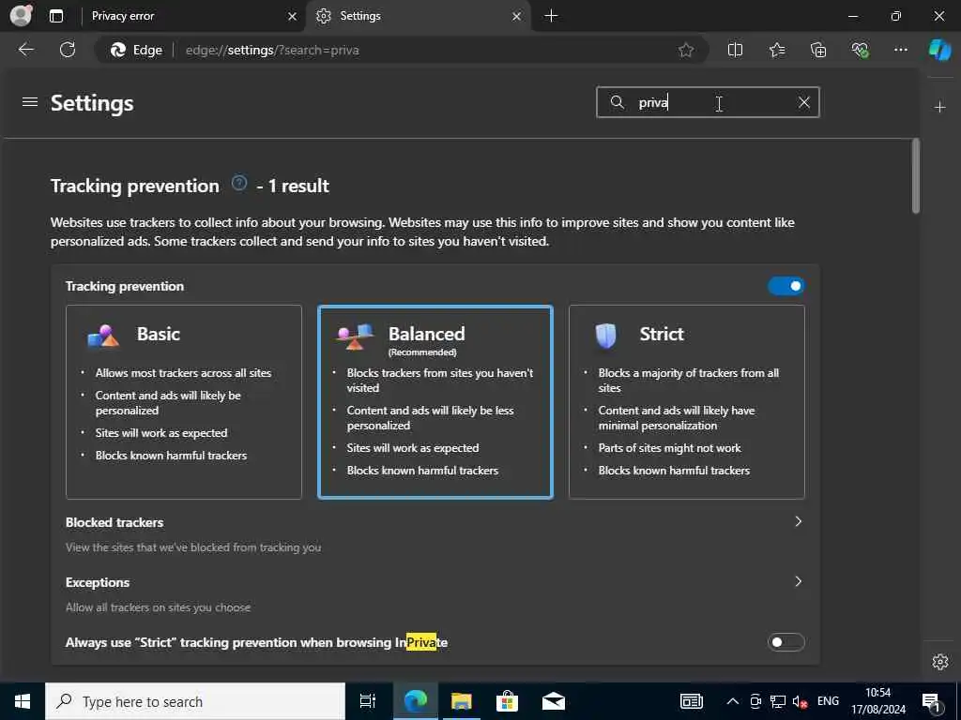Image resolution: width=961 pixels, height=720 pixels.
Task: Expand the Exceptions chevron
Action: [798, 581]
